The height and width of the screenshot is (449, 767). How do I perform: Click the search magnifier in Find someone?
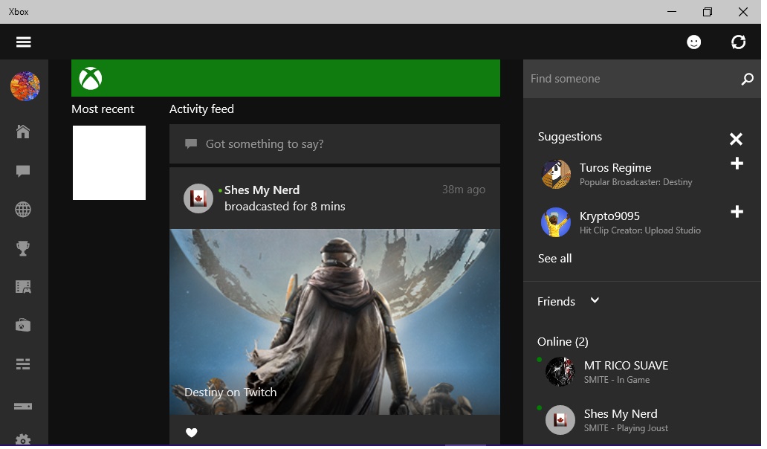[747, 79]
